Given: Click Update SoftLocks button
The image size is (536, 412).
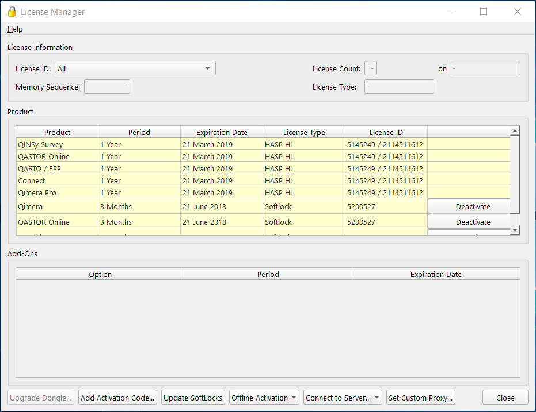Looking at the screenshot, I should [193, 398].
